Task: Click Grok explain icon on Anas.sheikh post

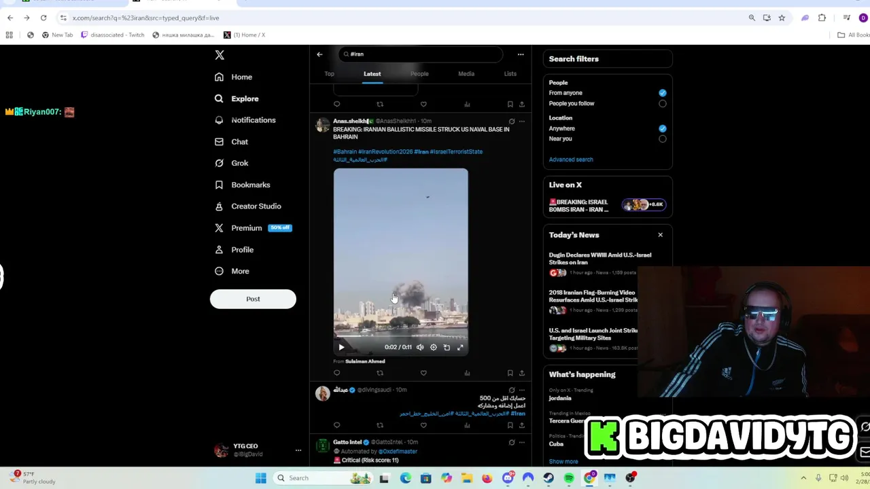Action: [x=511, y=122]
